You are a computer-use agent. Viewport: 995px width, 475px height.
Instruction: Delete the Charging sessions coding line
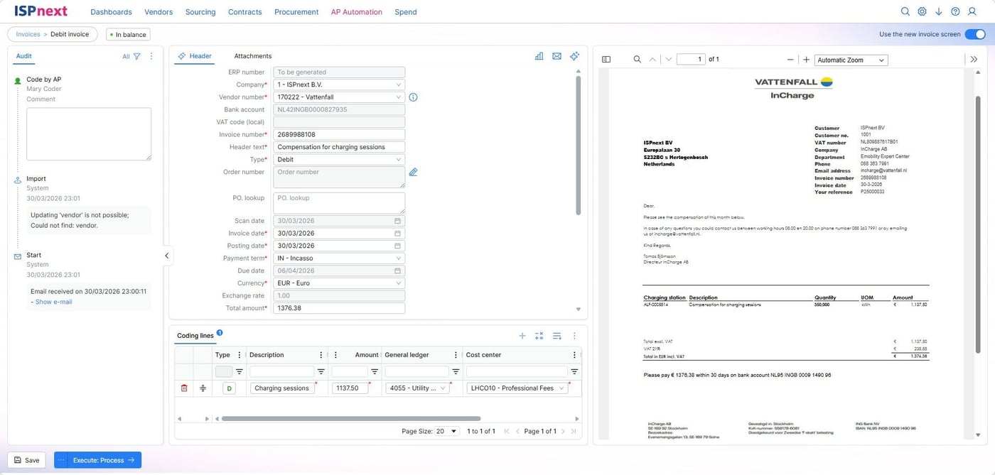coord(184,388)
